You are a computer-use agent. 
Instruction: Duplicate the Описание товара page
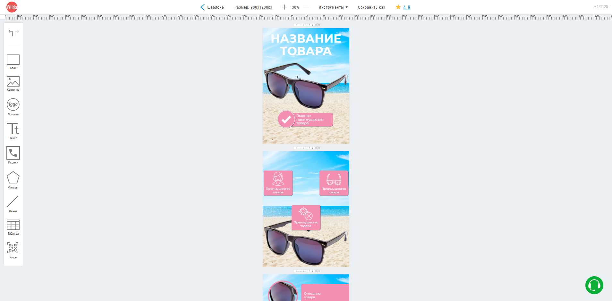(x=316, y=271)
